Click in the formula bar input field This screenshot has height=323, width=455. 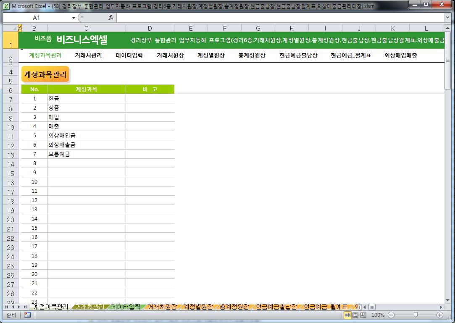tap(280, 18)
